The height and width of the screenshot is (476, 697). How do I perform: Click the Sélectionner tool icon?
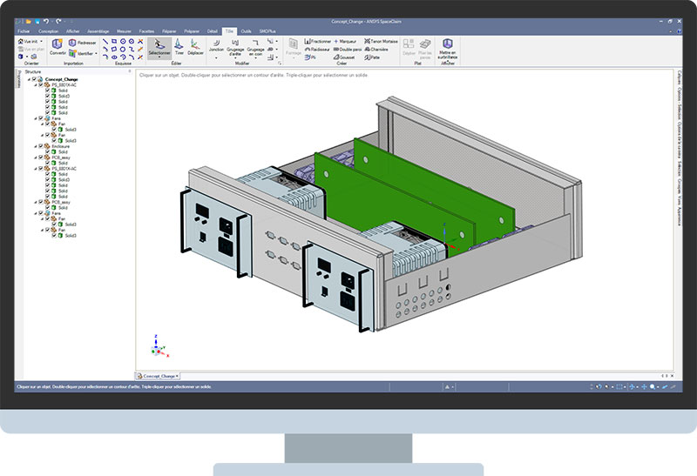[x=159, y=45]
